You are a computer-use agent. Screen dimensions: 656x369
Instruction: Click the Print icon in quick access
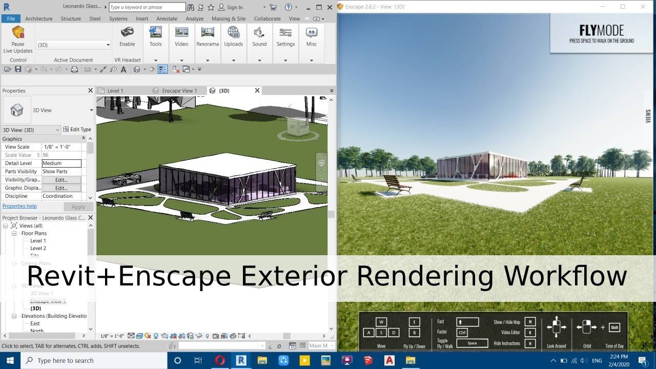(74, 69)
